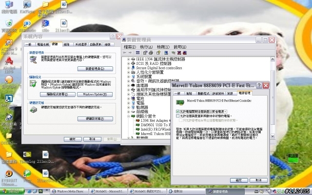Screen dimensions: 312x195
Task: Click Marvell Ethernet Controller card icon in dialog
Action: pos(180,102)
